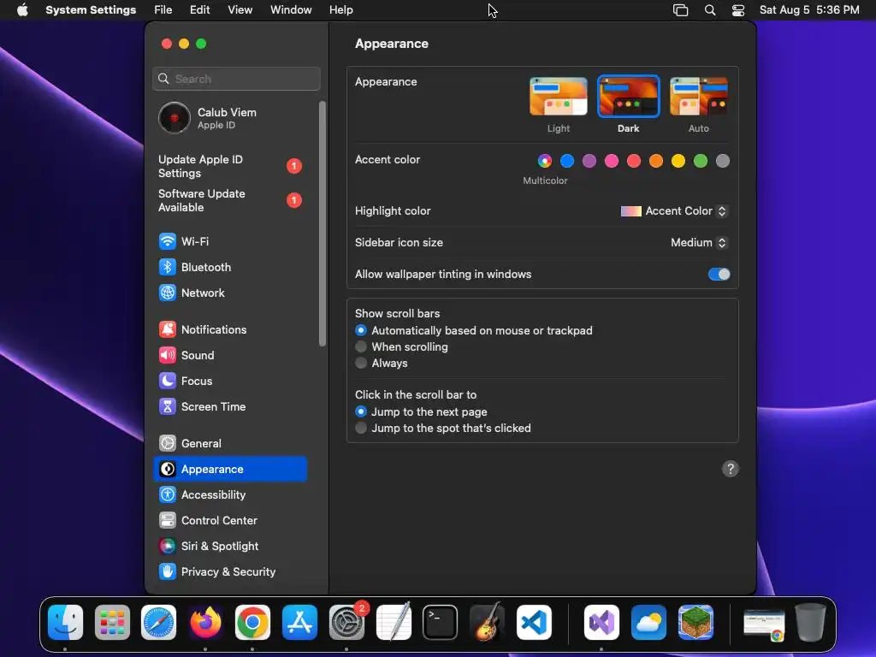Open Launchpad from the Dock
This screenshot has width=876, height=657.
[112, 623]
